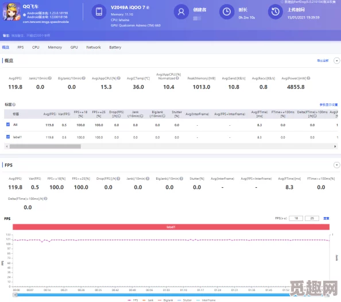This screenshot has height=302, width=341.
Task: Uncheck the label1 row checkbox
Action: click(8, 137)
